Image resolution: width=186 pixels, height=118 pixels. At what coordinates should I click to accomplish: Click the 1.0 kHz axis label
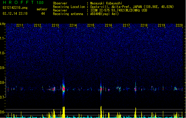[2, 53]
